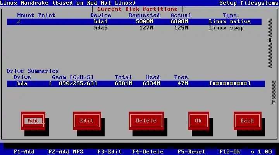This screenshot has width=279, height=155.
Task: Click the Used column header
Action: tap(153, 77)
